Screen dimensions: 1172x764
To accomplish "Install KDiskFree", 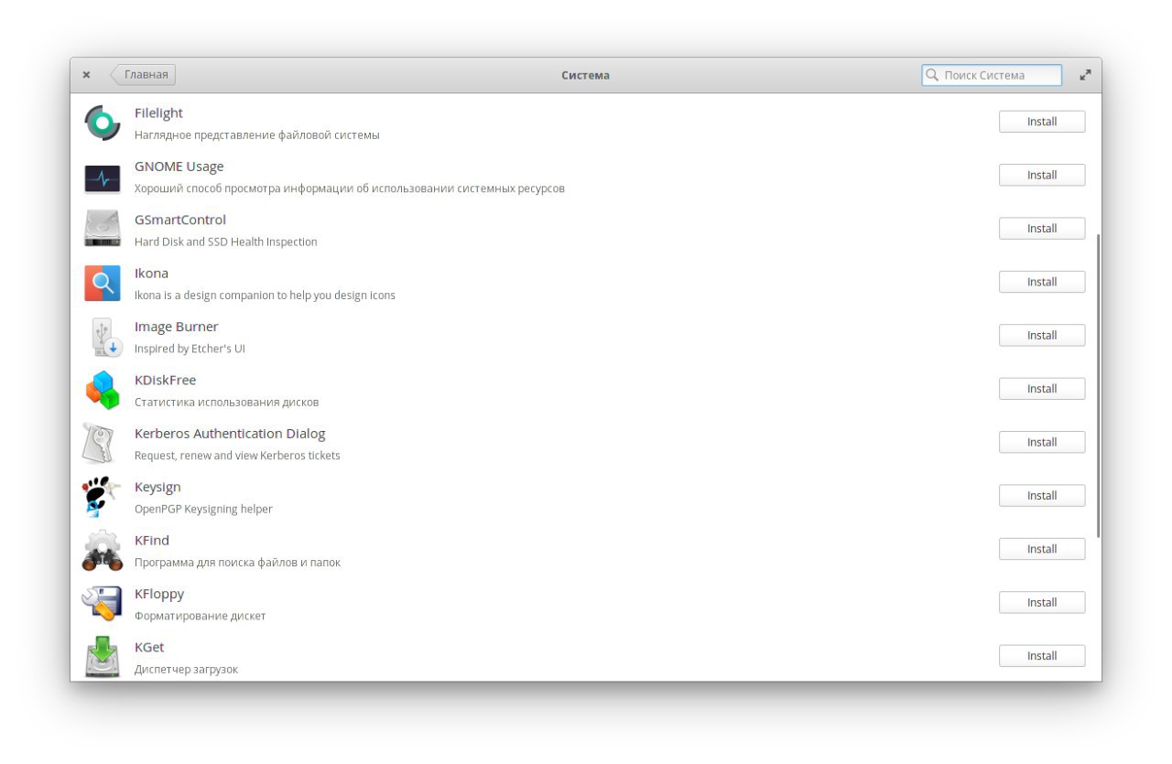I will (x=1042, y=389).
